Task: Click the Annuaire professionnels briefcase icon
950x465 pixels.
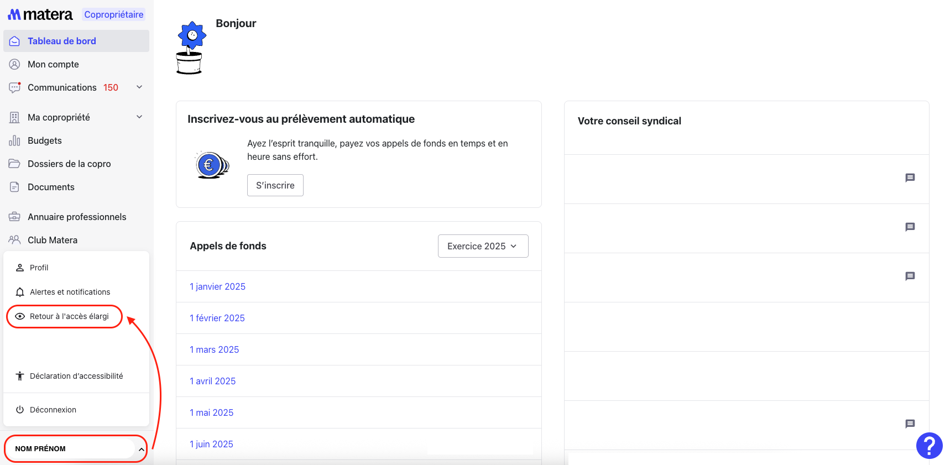Action: coord(14,217)
